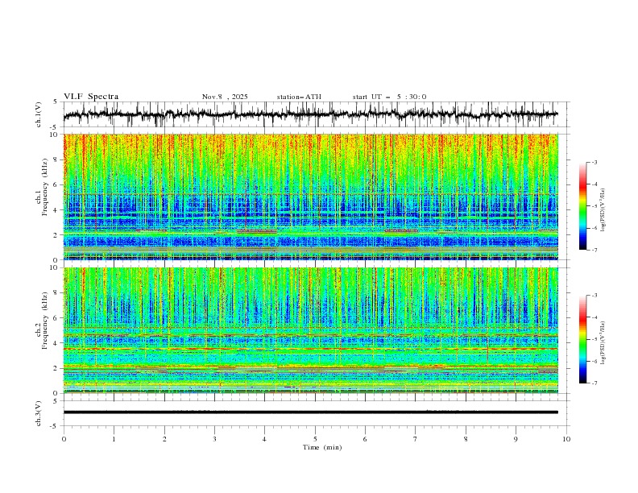Click the date 'Nov.8 , 2025'
Screen dimensions: 638x493
coord(225,97)
